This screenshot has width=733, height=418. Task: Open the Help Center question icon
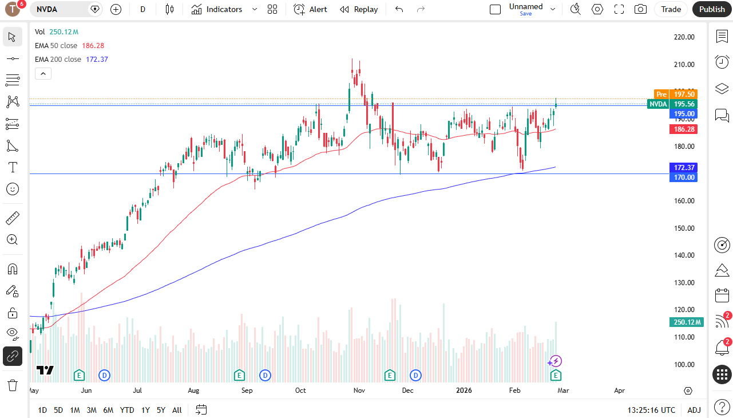coord(722,406)
